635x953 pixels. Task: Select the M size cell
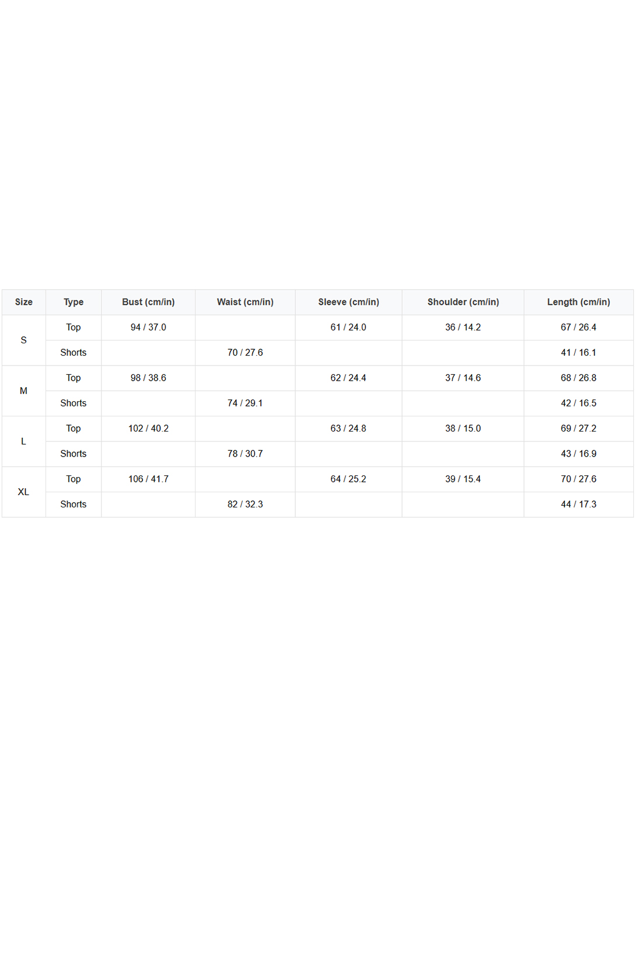tap(24, 391)
